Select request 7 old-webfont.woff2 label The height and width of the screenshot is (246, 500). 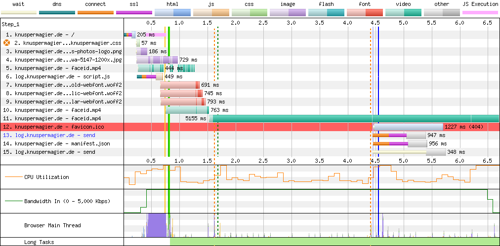[64, 85]
